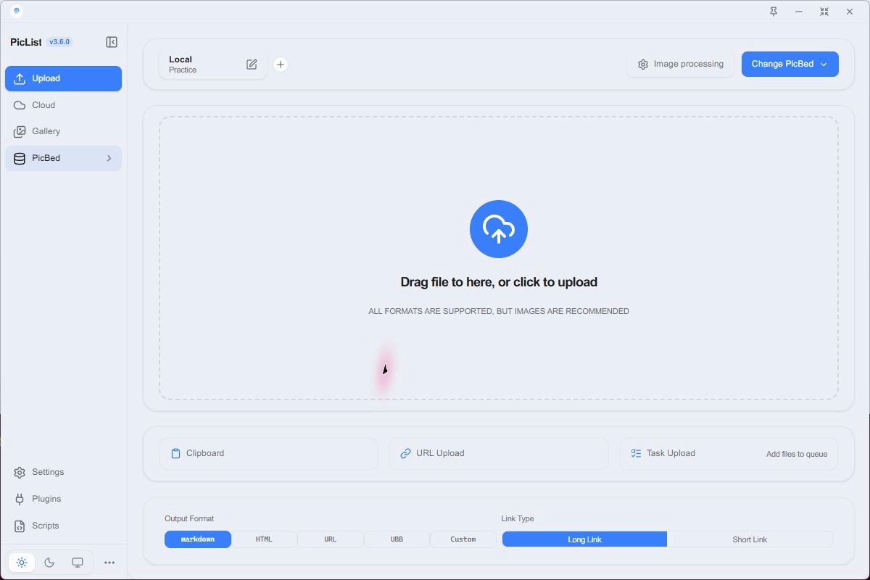Open the Scripts page
The width and height of the screenshot is (870, 580).
(63, 526)
